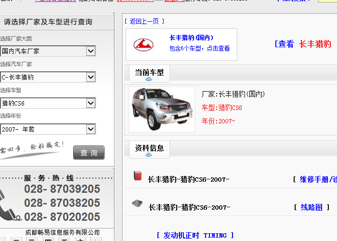Open the 长丰猎豹(国内) brand link

(191, 38)
